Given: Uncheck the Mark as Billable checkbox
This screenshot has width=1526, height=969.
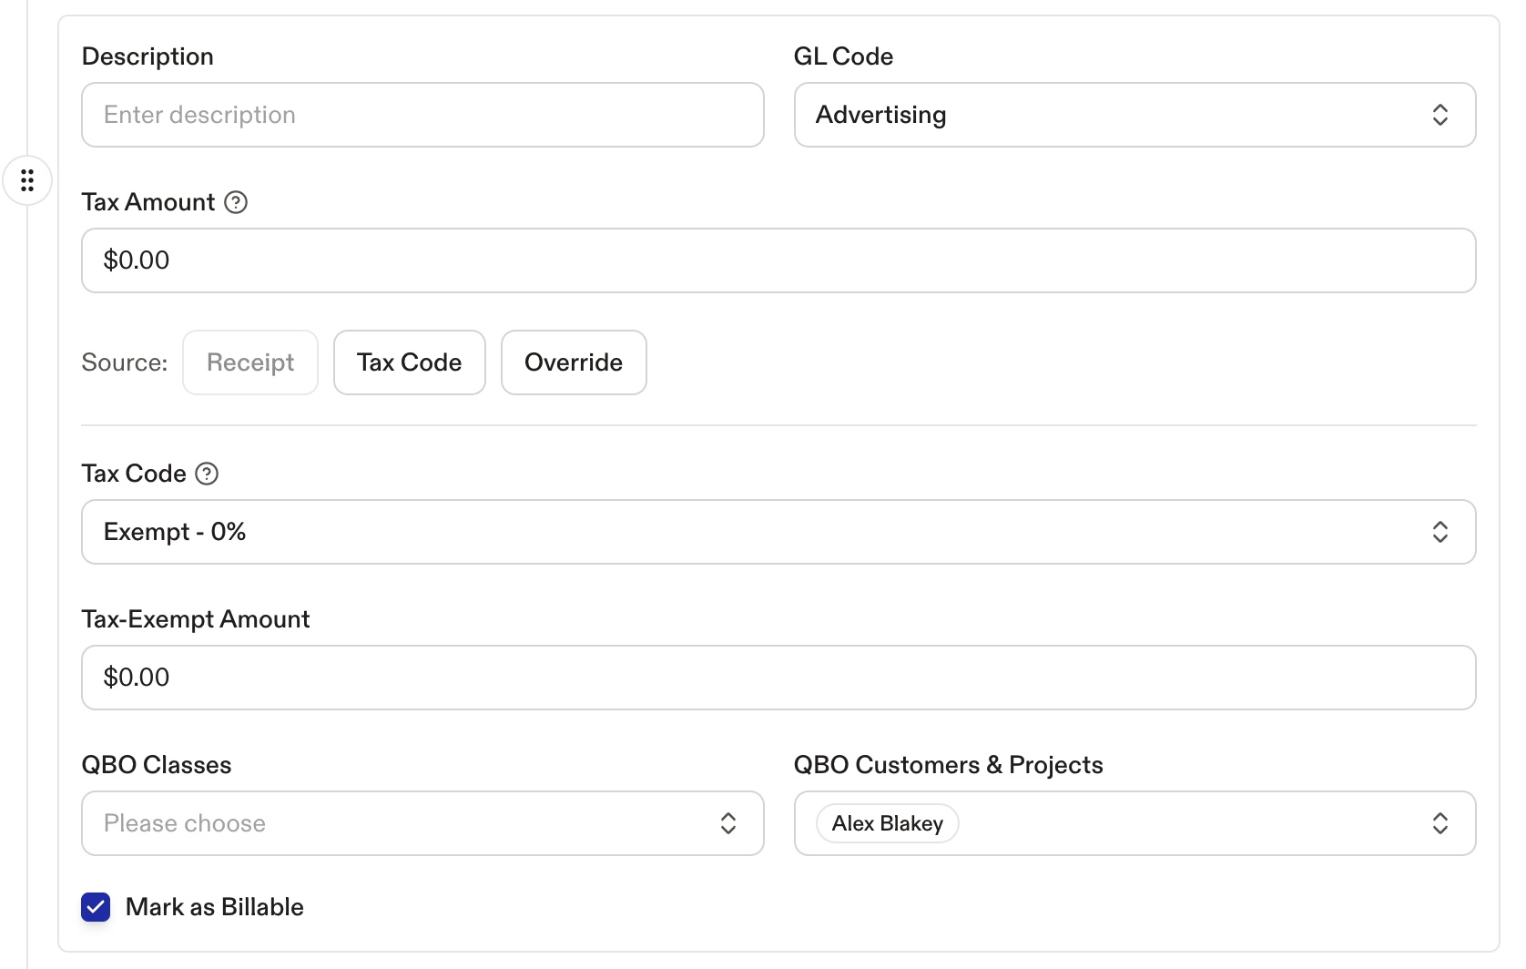Looking at the screenshot, I should click(x=96, y=907).
